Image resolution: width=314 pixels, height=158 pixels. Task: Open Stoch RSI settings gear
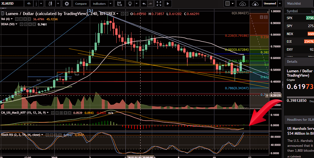coord(52,135)
